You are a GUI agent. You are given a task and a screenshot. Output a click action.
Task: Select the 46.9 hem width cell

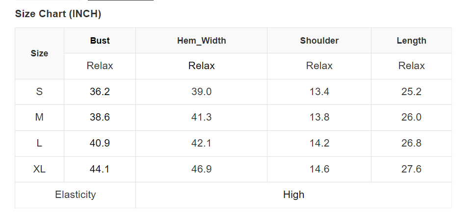pos(201,169)
